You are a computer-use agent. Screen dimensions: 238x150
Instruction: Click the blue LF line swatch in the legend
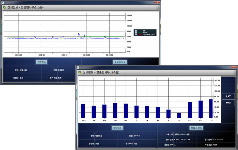[140, 31]
